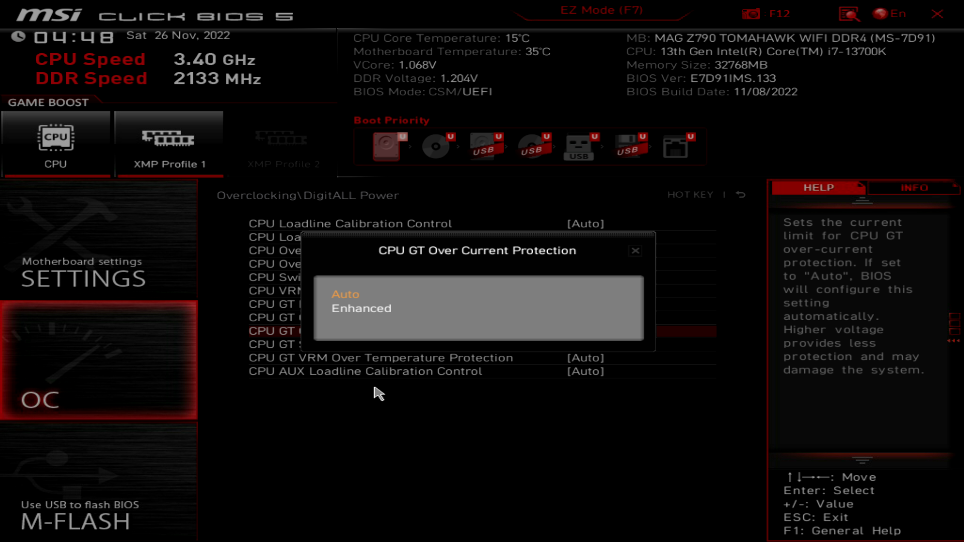
Task: Click the GAME BOOST label
Action: (x=48, y=102)
